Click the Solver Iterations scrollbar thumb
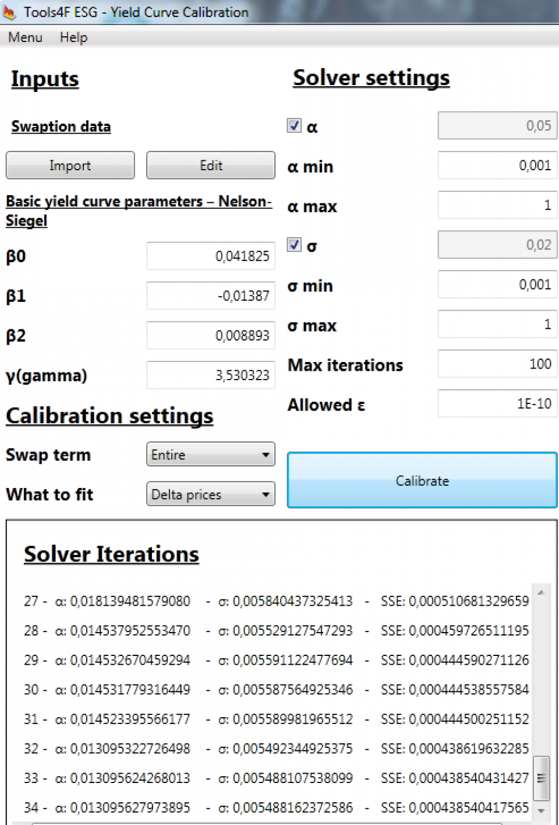This screenshot has height=825, width=559. tap(541, 778)
